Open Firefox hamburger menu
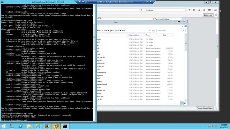 click(215, 10)
